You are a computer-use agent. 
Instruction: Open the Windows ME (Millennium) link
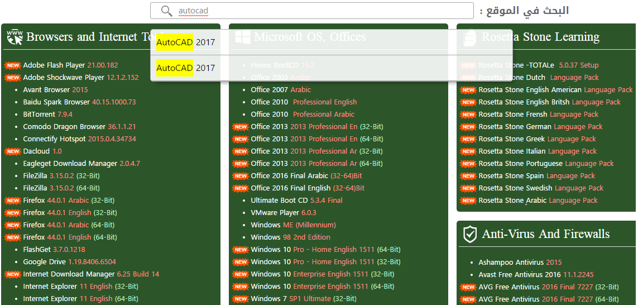293,225
